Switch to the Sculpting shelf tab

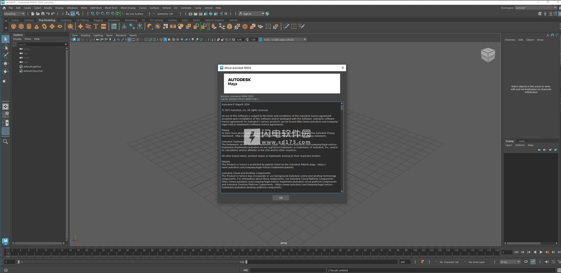click(65, 20)
